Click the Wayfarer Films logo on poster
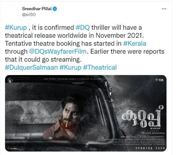The width and height of the screenshot is (176, 155). coord(10,80)
